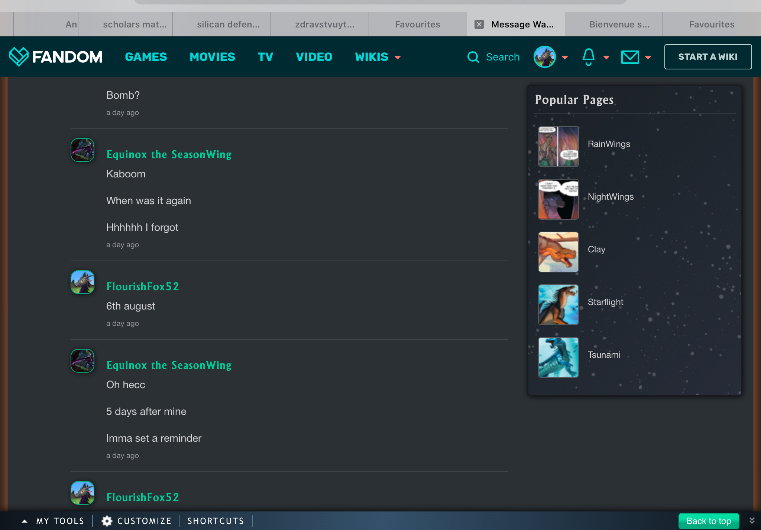Open the notifications bell icon
The width and height of the screenshot is (761, 530).
588,57
